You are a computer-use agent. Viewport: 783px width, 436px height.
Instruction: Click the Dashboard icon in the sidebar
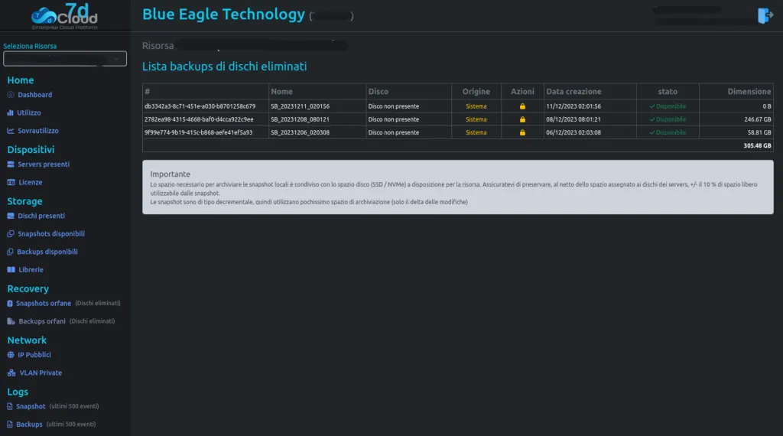11,95
